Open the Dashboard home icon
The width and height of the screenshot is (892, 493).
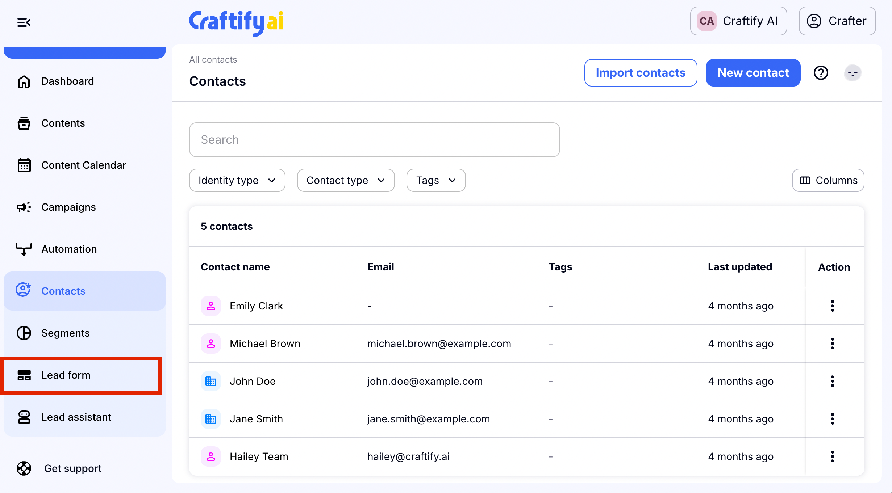click(x=24, y=81)
